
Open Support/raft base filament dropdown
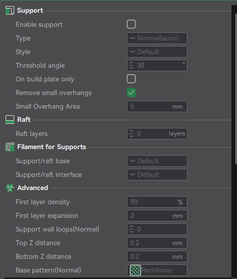point(157,161)
